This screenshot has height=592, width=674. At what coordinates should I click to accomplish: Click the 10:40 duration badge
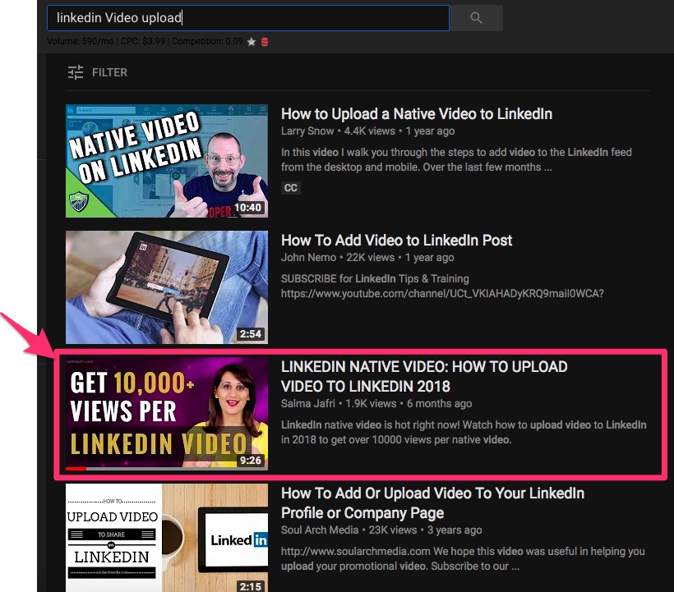click(x=248, y=208)
